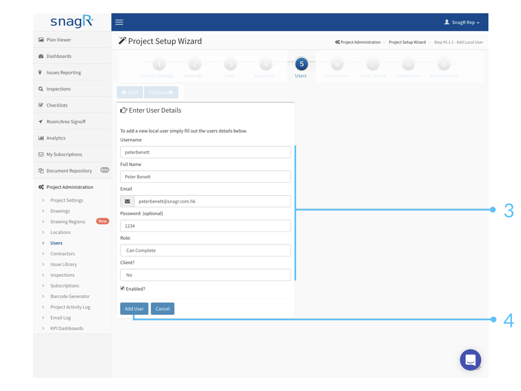
Task: Click the magnifier icon beside Inspections
Action: (41, 89)
